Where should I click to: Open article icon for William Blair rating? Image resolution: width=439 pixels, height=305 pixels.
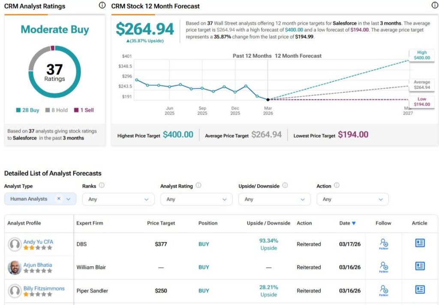pyautogui.click(x=420, y=266)
